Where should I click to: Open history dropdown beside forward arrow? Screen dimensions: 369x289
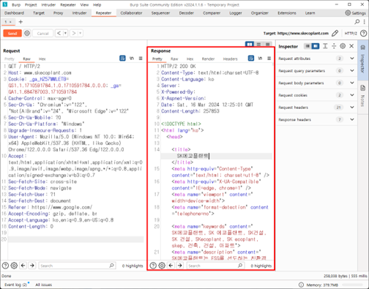click(x=80, y=33)
